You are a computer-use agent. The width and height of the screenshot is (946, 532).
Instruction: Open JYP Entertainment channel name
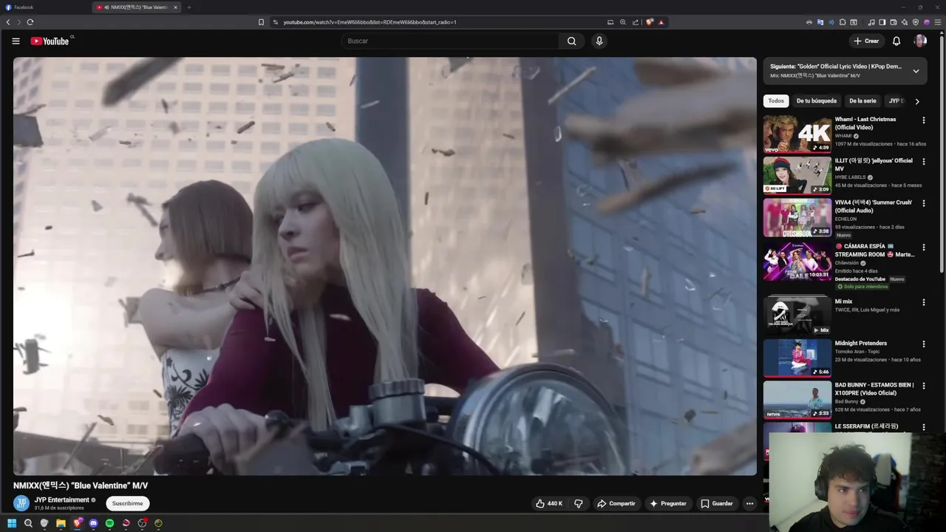61,499
